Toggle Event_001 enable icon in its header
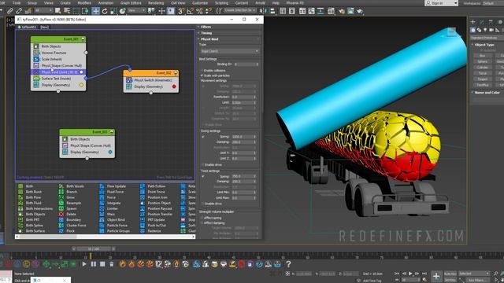Image resolution: width=504 pixels, height=283 pixels. 83,39
